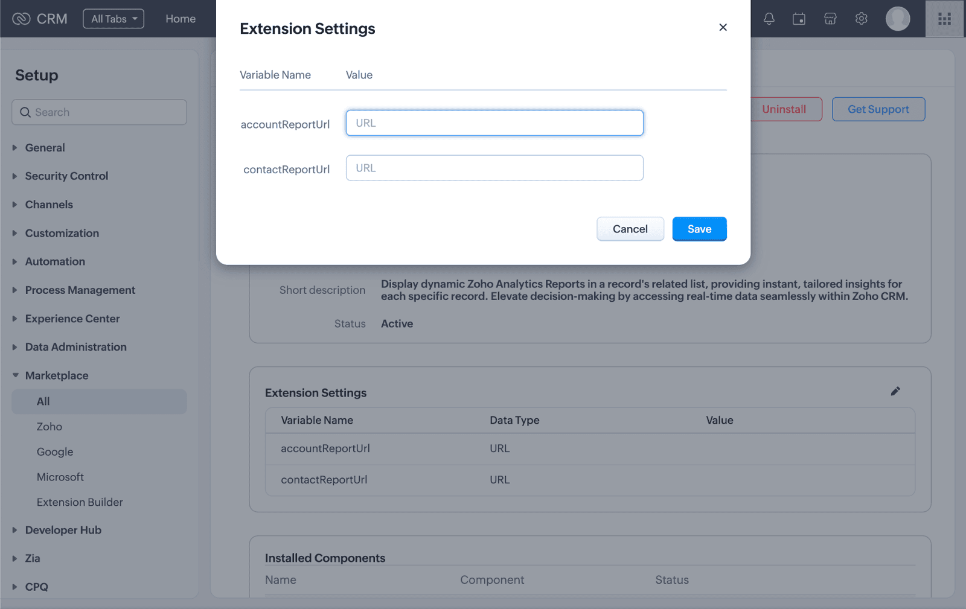Screen dimensions: 966x609
Task: Open Extension Builder under Marketplace
Action: pyautogui.click(x=80, y=502)
